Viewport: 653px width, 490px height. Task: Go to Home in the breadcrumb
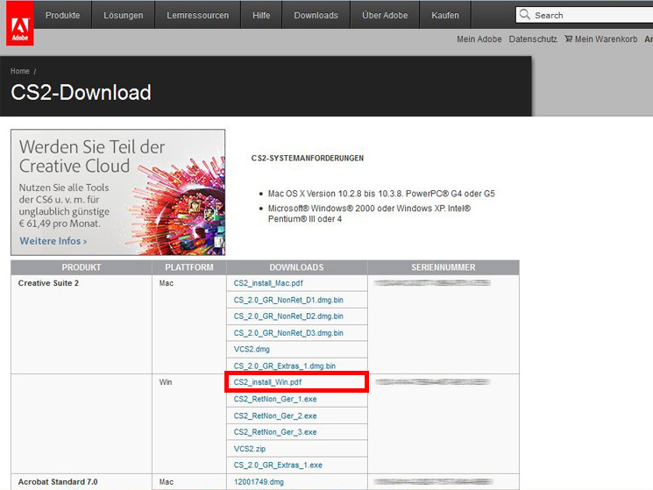point(19,71)
